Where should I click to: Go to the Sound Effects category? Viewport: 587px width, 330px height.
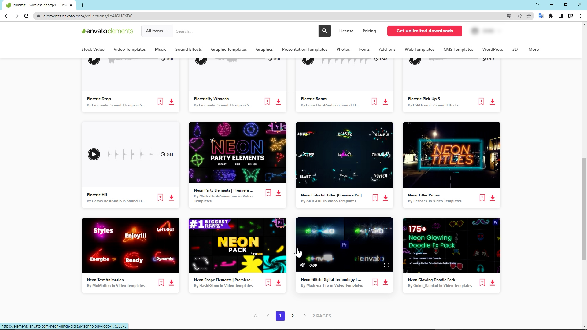tap(189, 49)
